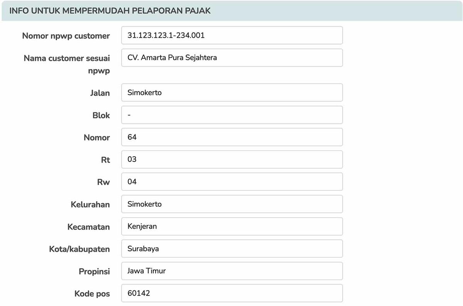Select the Propinsi field showing Jawa Timur
The width and height of the screenshot is (463, 306).
pyautogui.click(x=231, y=271)
